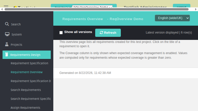Viewport: 198px width, 111px height.
Task: Click the refresh arrows icon
Action: pos(101,33)
